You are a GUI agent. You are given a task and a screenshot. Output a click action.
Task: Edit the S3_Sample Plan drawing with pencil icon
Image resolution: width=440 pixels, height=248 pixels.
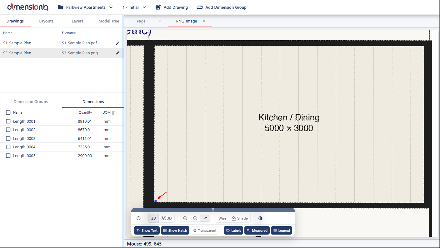[x=118, y=53]
